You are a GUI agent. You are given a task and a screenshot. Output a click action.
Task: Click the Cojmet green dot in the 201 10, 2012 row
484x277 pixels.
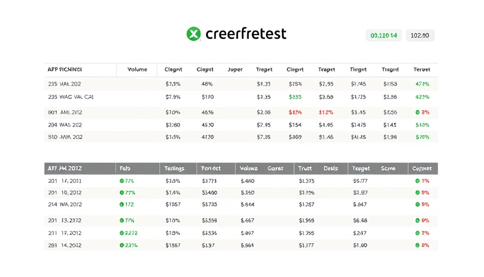click(418, 193)
